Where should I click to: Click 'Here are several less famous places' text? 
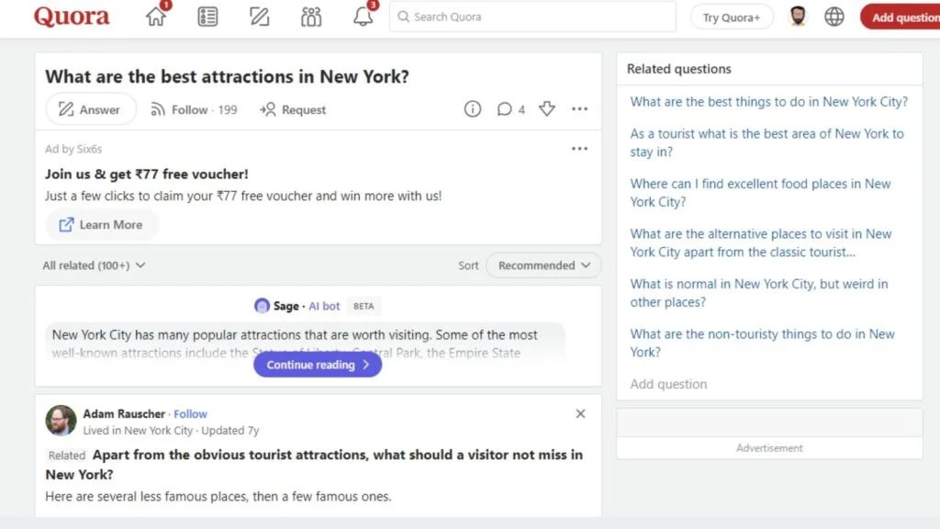[218, 497]
